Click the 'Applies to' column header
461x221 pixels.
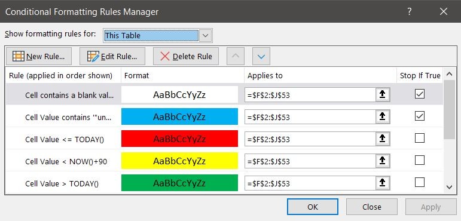tap(320, 75)
